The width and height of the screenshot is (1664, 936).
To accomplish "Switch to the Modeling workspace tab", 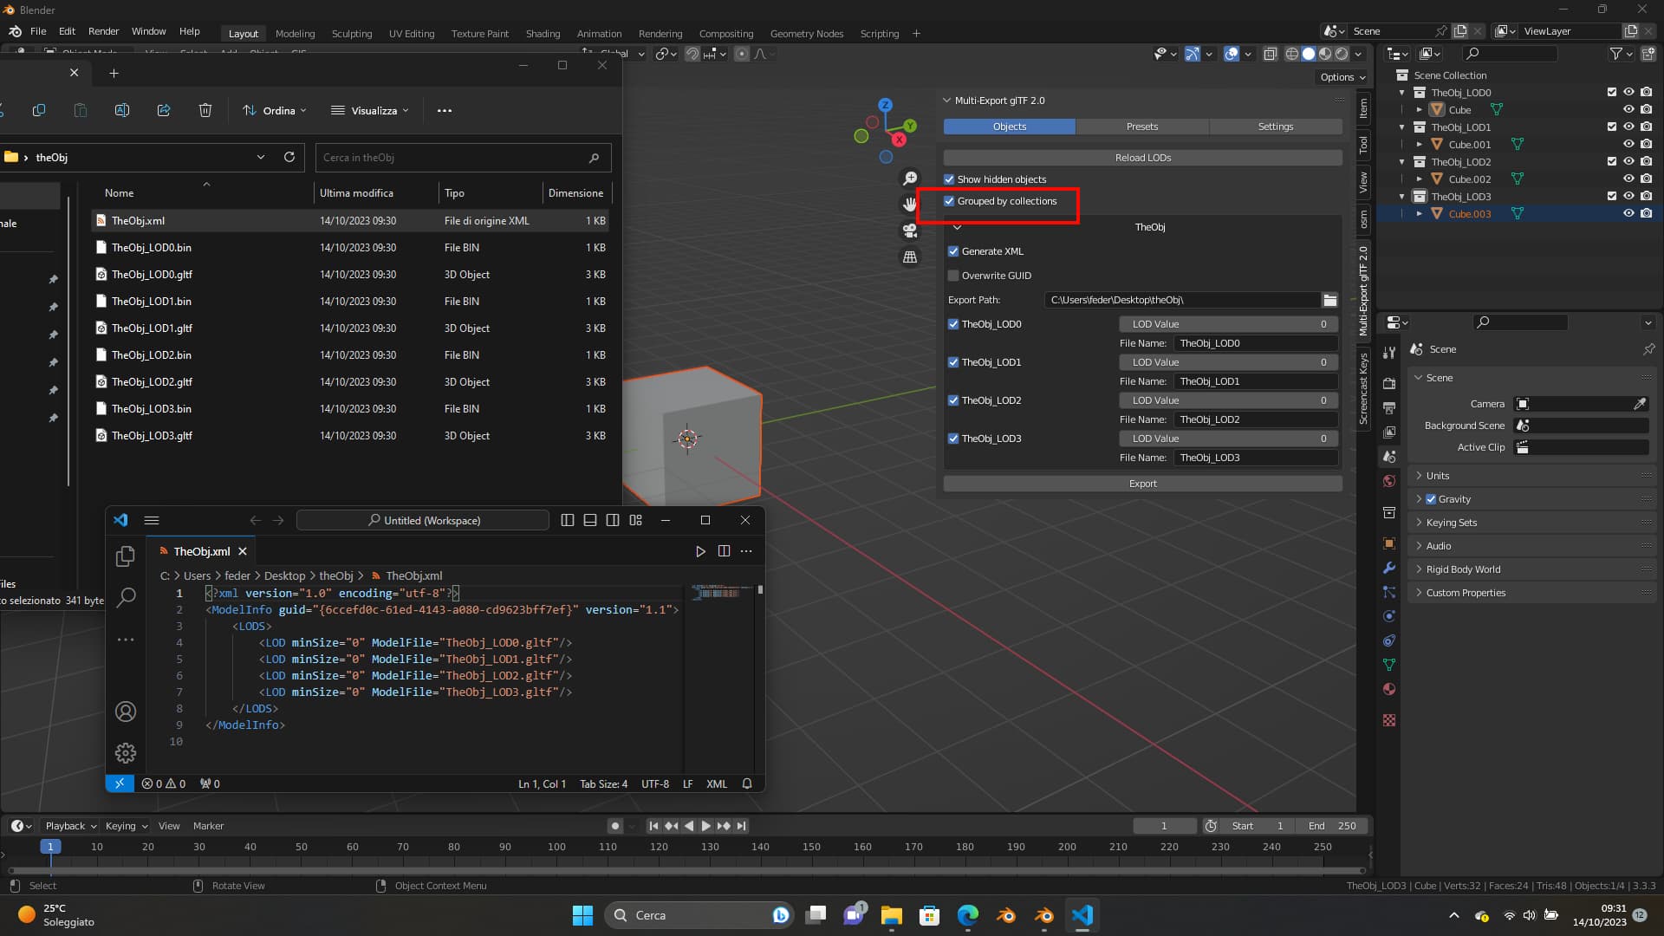I will coord(295,33).
